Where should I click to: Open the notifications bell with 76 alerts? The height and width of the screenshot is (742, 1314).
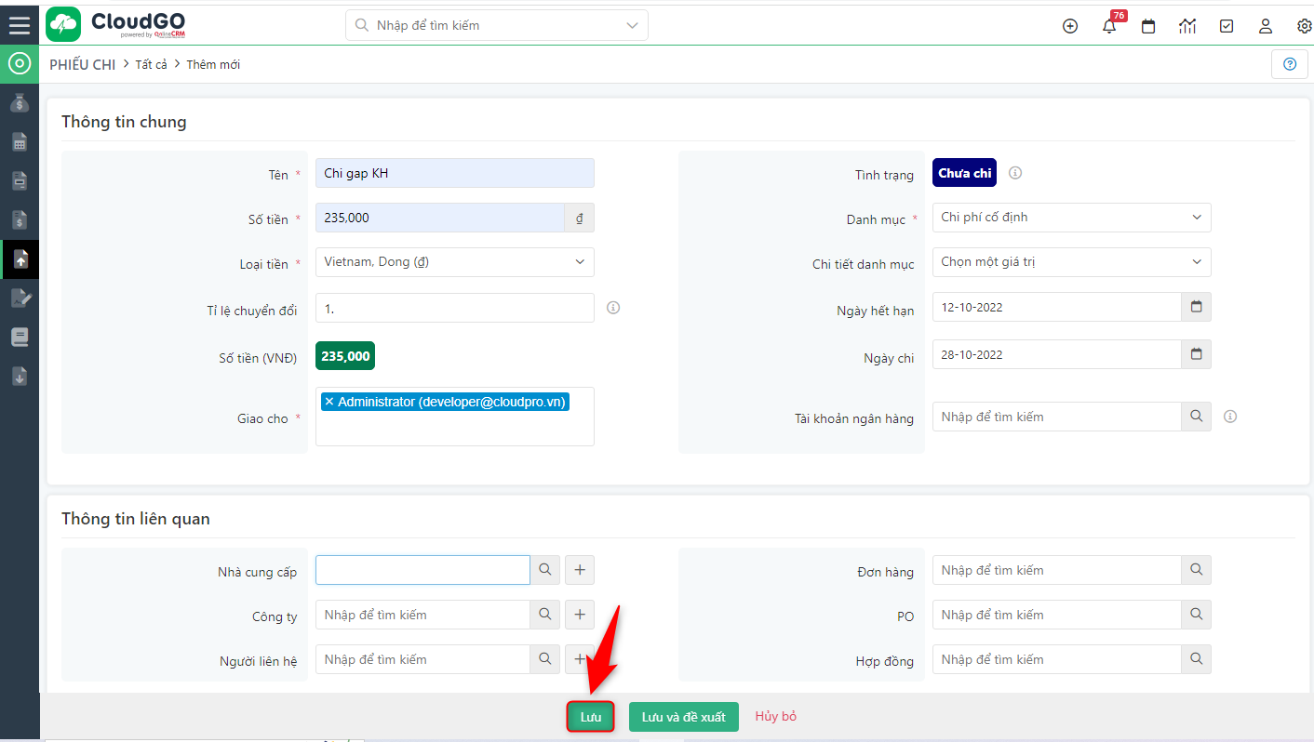point(1108,26)
